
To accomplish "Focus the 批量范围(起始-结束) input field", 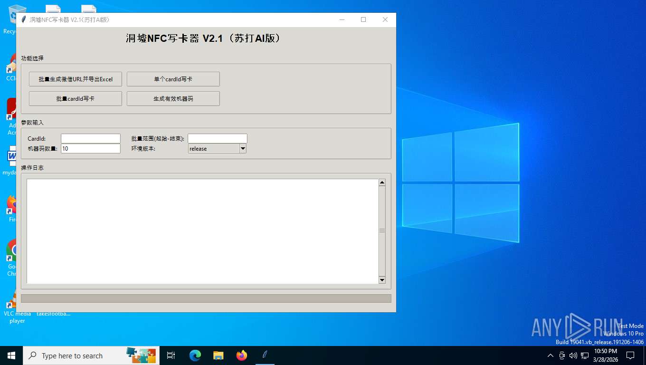I will click(218, 138).
